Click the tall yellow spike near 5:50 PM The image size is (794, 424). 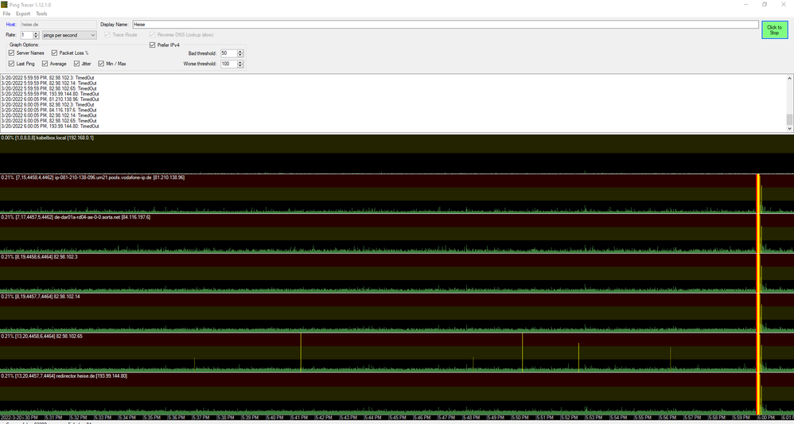tap(523, 352)
